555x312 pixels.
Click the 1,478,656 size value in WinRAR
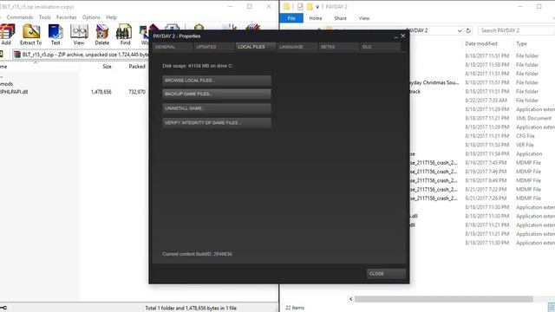pos(101,92)
